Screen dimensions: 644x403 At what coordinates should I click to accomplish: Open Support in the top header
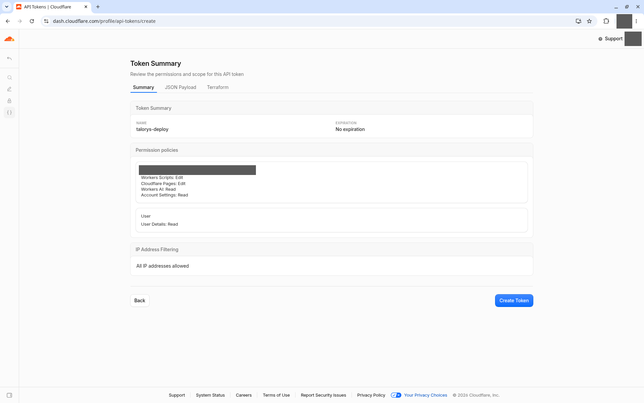coord(610,39)
